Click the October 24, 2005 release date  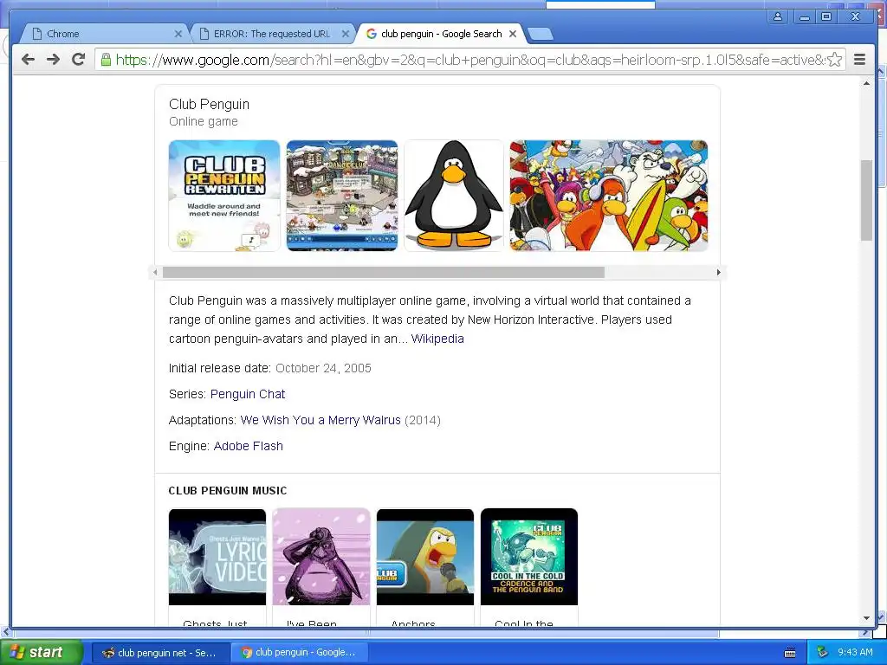323,368
